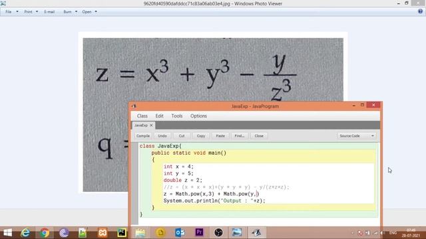Switch to the Photo Viewer taskbar icon

click(x=237, y=233)
